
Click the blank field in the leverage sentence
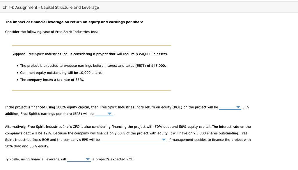77,160
